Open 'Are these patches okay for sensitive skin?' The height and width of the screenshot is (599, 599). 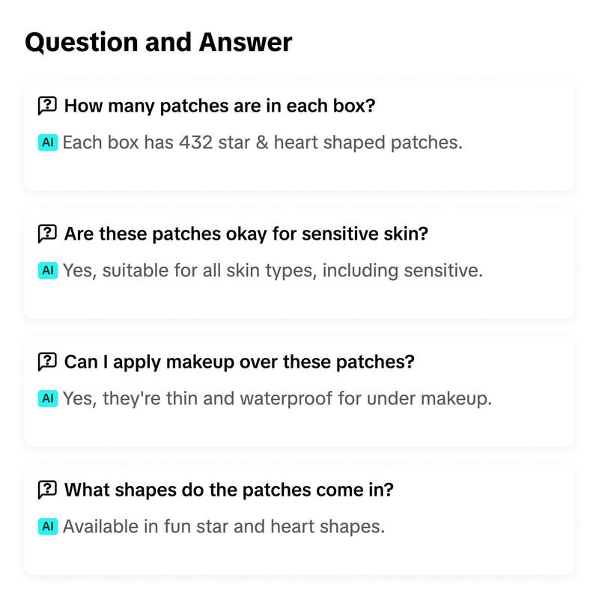click(246, 234)
